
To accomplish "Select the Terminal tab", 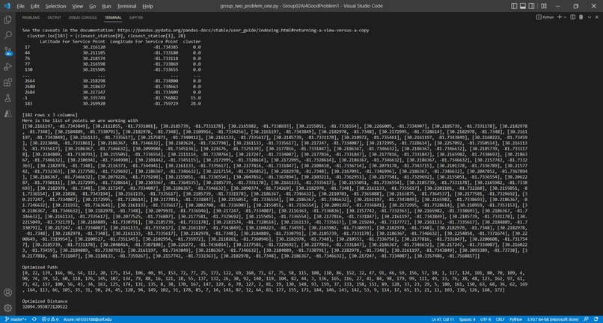I will tap(113, 18).
